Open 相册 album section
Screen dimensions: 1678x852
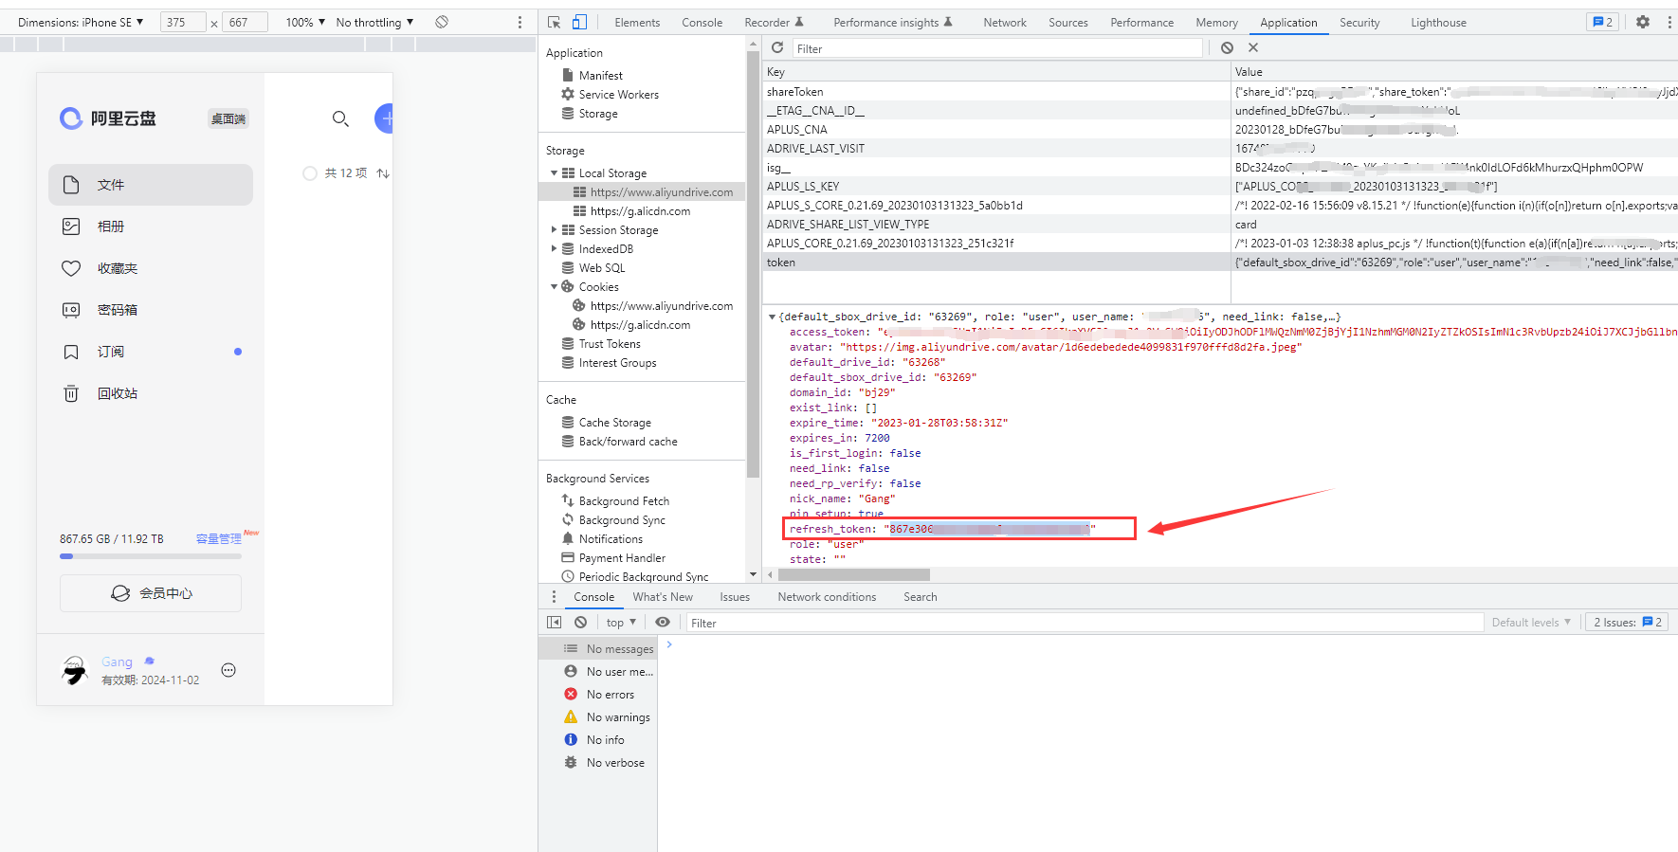coord(151,227)
